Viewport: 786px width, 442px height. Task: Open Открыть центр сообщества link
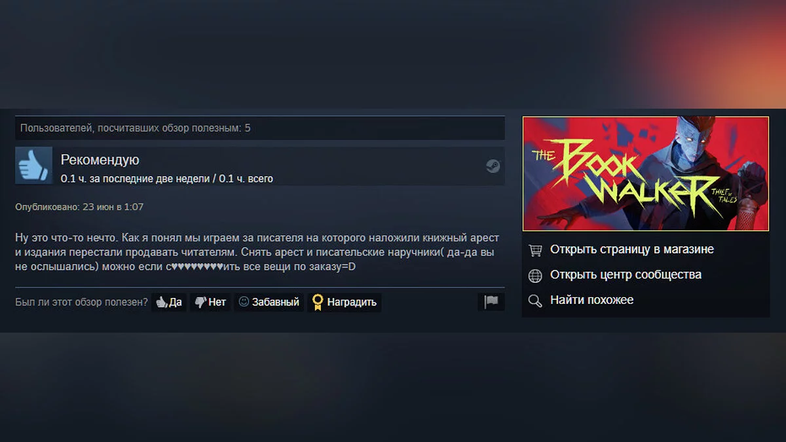(x=626, y=275)
